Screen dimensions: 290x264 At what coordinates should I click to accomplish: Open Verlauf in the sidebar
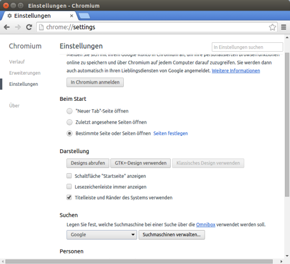17,62
